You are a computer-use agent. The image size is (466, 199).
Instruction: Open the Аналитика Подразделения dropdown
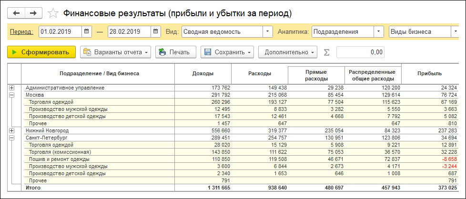point(378,32)
